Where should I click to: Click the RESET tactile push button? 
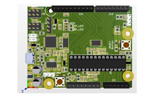click(126, 45)
